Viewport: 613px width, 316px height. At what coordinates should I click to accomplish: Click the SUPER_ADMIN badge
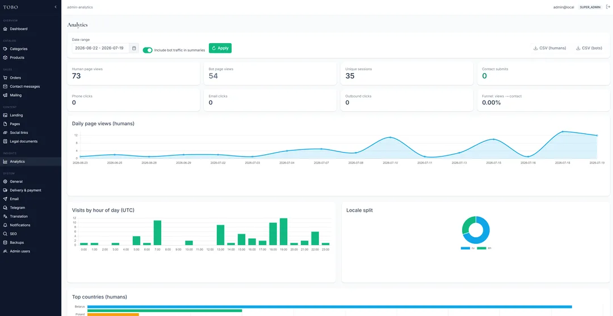(590, 7)
